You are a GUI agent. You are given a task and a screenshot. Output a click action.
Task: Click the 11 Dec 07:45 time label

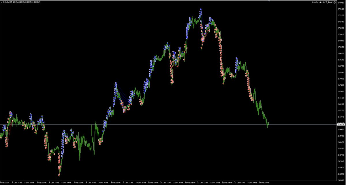pos(178,182)
